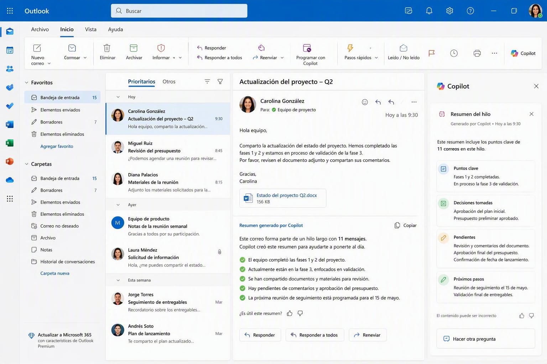
Task: Click the Carpeta nueva link
Action: (55, 273)
